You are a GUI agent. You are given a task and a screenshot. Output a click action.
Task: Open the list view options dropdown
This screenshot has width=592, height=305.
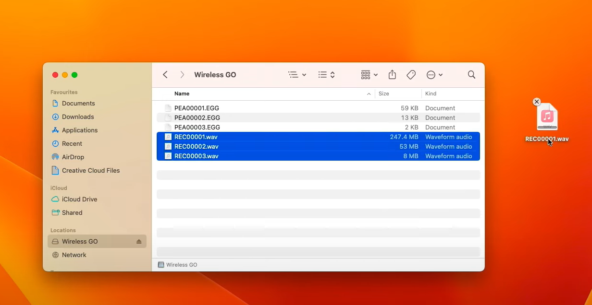[297, 75]
